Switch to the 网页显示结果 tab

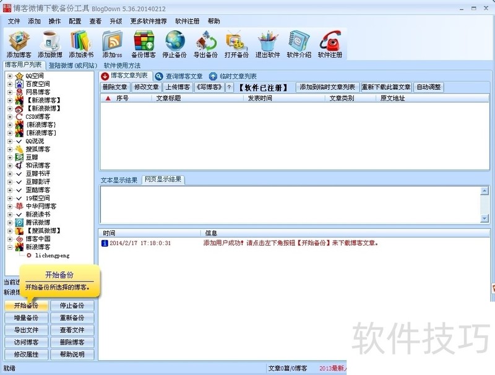163,180
